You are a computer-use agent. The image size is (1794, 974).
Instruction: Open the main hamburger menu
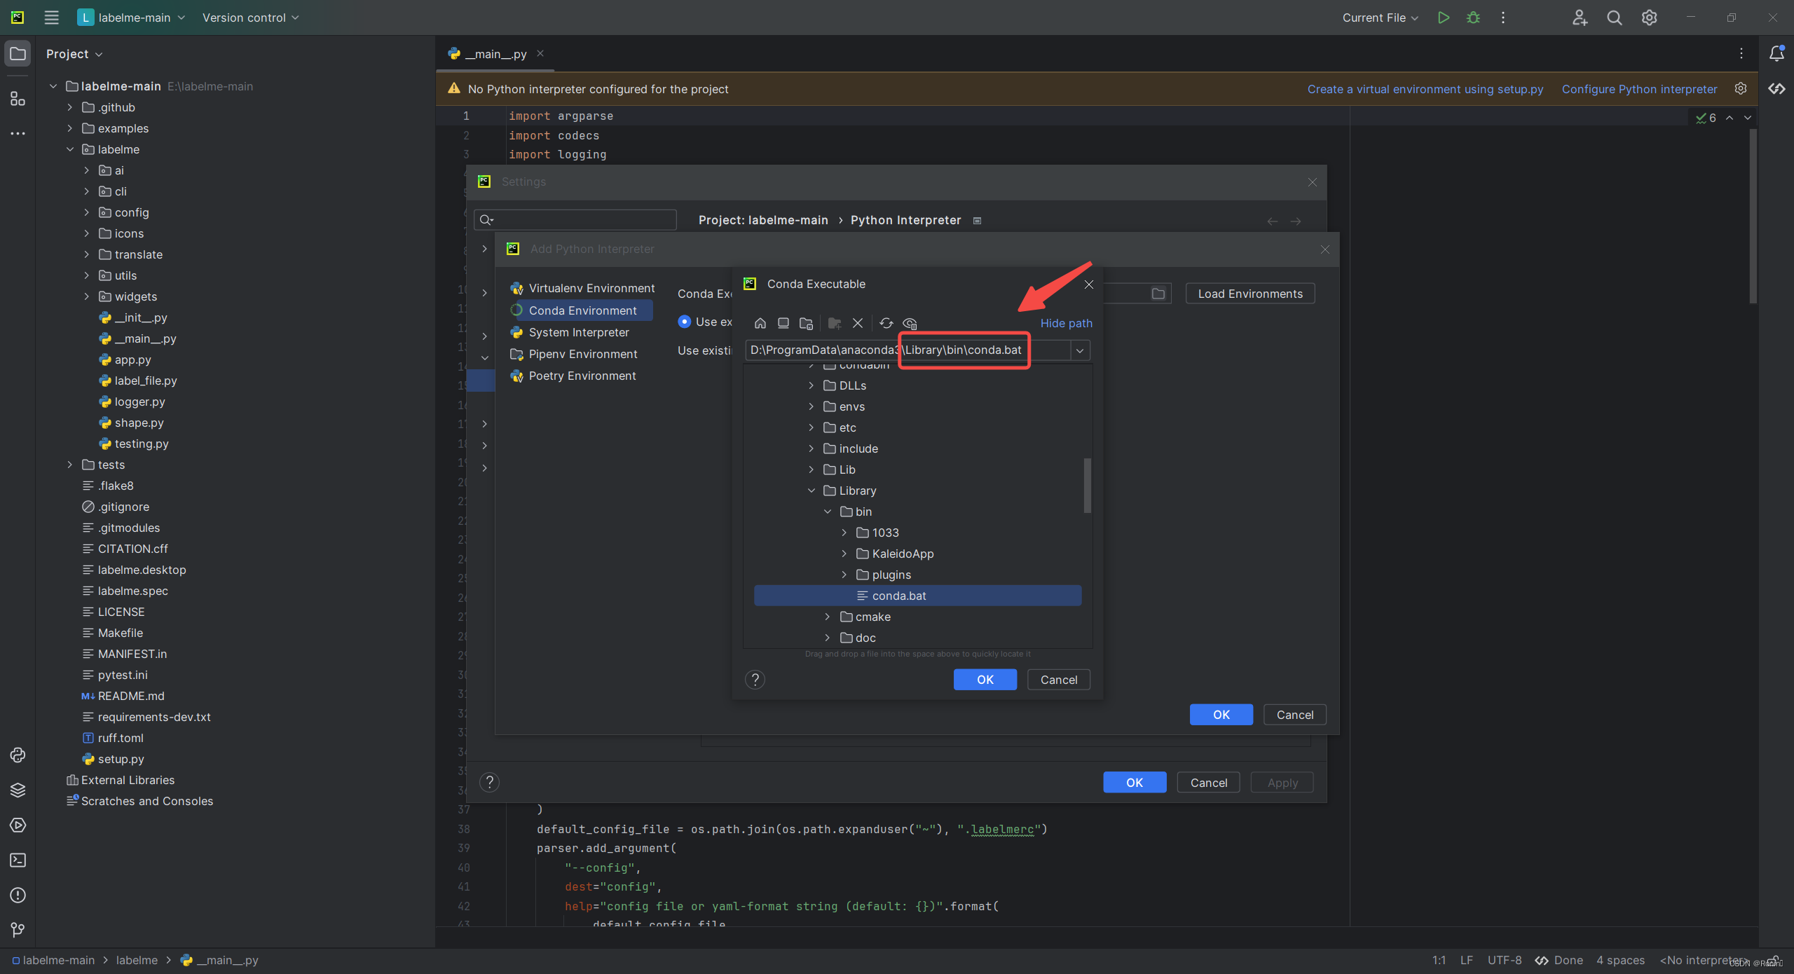click(51, 18)
